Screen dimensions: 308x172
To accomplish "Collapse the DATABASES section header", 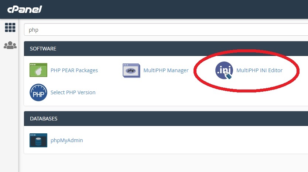I will (x=166, y=119).
